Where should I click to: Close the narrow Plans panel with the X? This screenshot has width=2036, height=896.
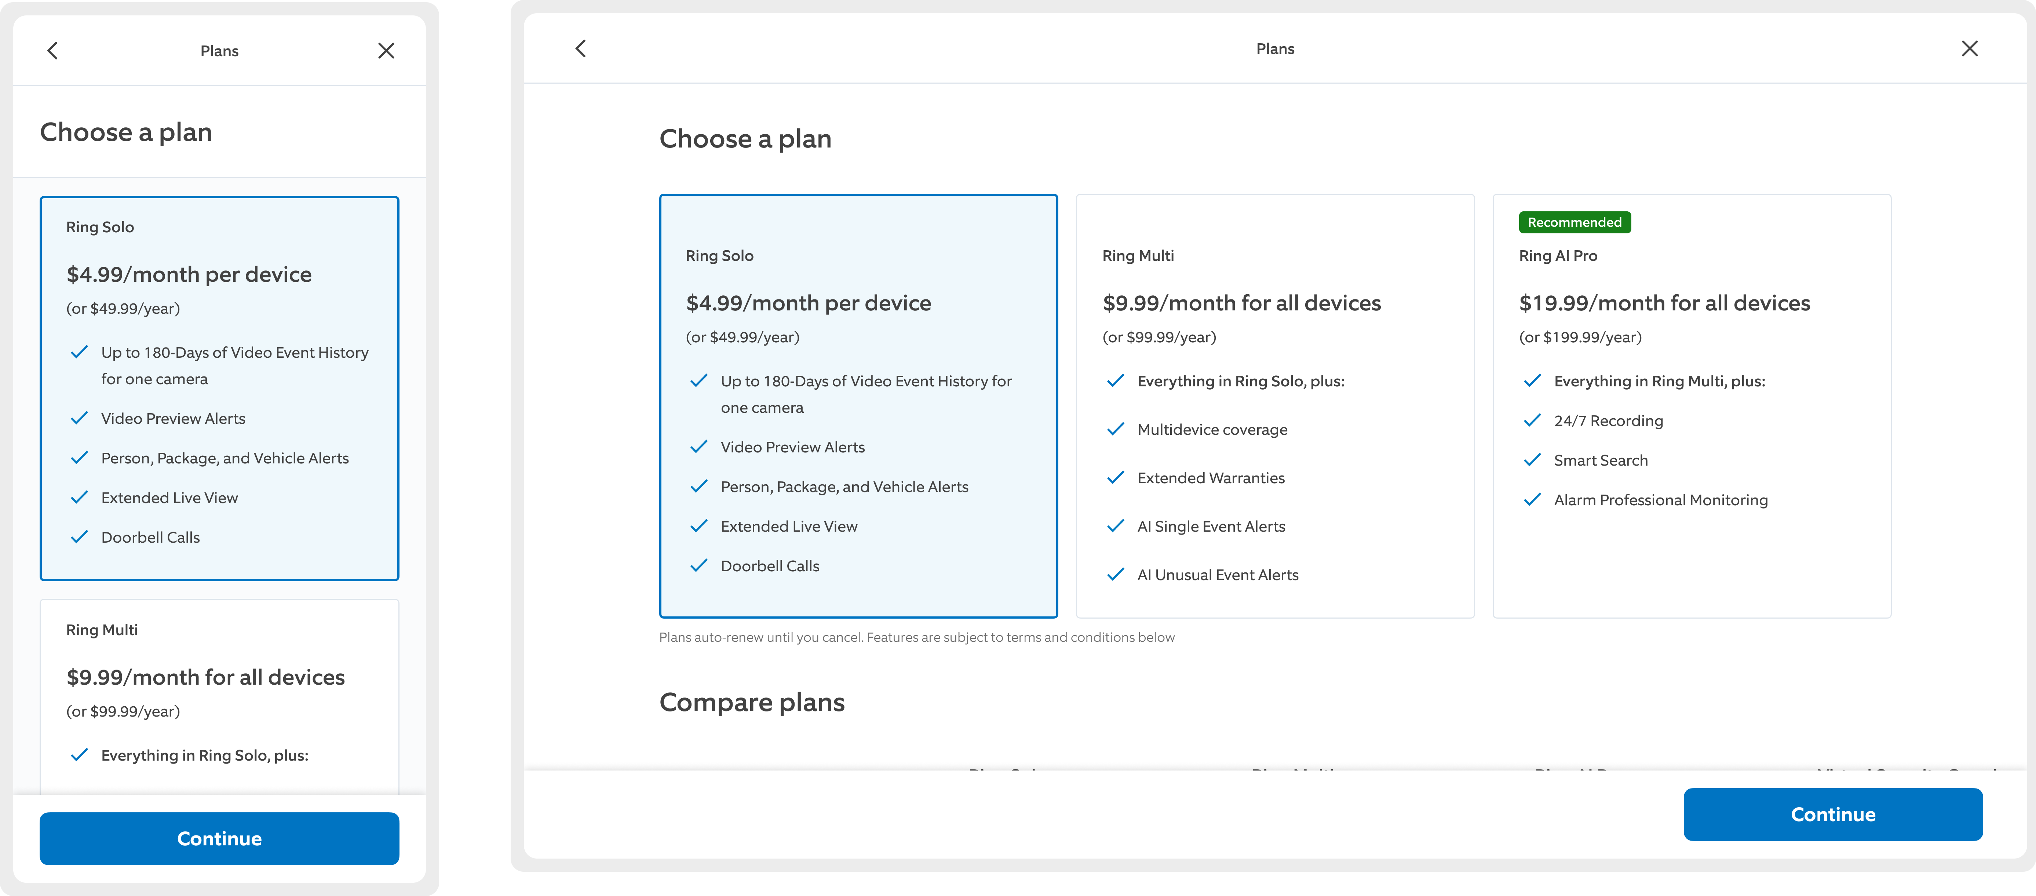tap(386, 51)
